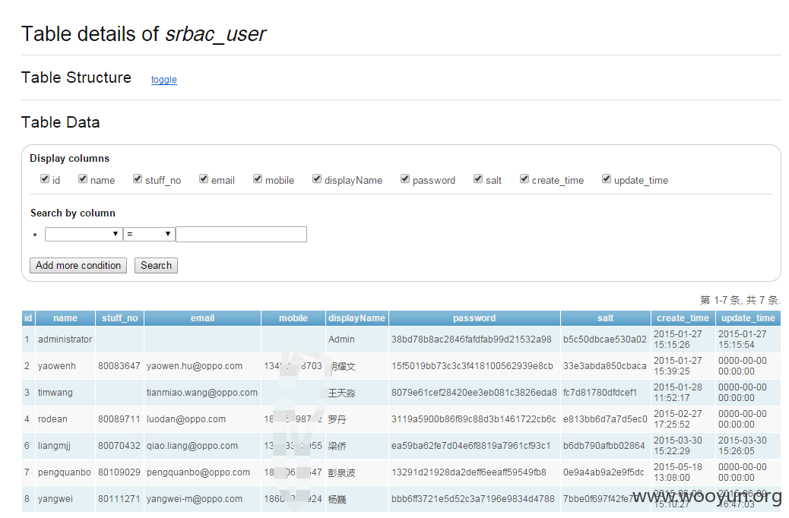Screen dimensions: 789x518
Task: Disable the mobile column checkbox
Action: (258, 179)
